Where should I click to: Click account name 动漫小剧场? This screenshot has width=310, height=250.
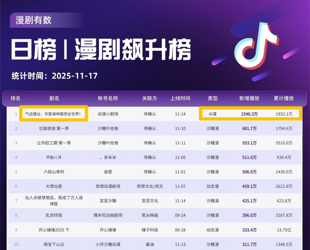[x=108, y=114]
